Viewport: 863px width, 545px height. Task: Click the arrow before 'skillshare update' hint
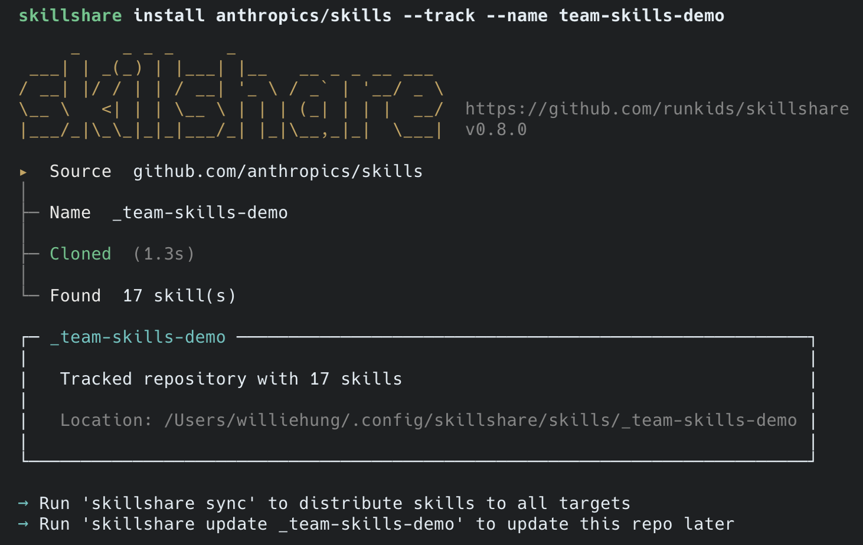click(23, 524)
